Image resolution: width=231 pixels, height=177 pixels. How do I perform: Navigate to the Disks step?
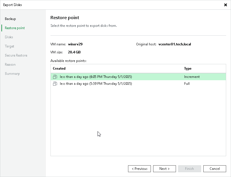tap(9, 37)
